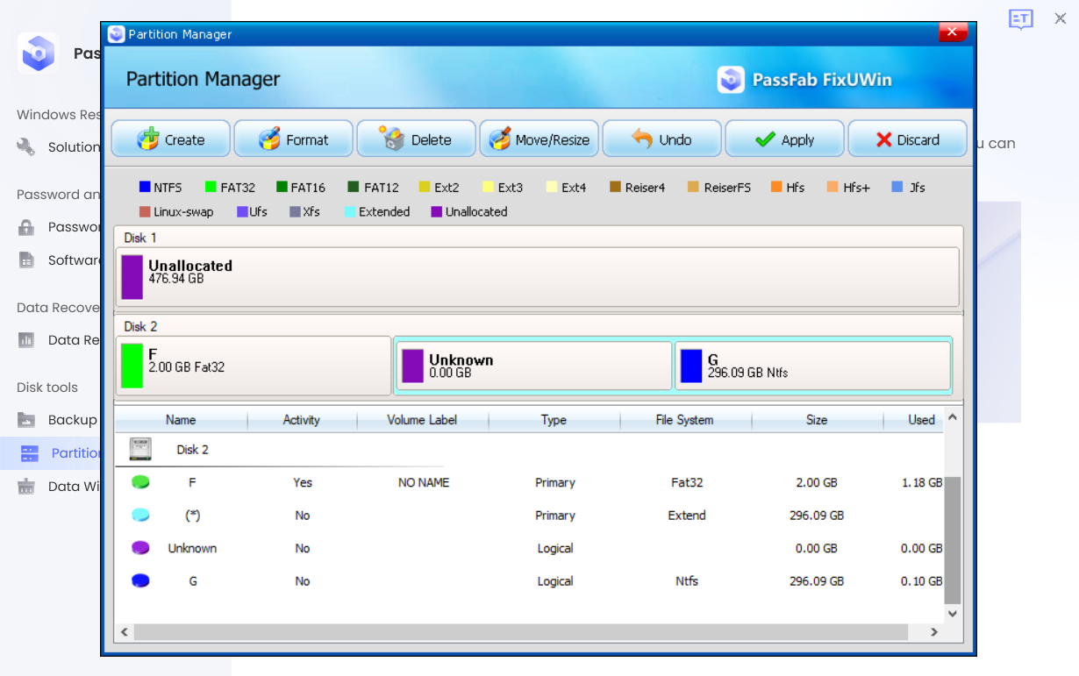Click the "Fat32" file system cell in the list
Screen dimensions: 1079x676
click(687, 482)
